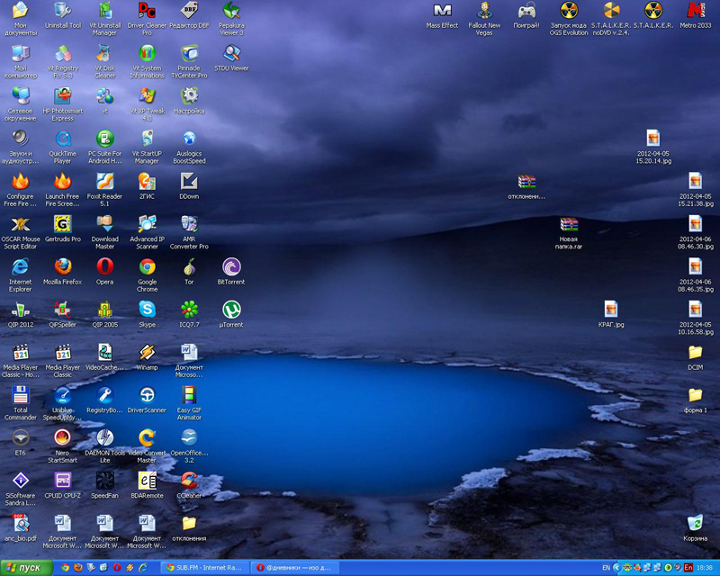Select the 2ГИС desktop icon
The width and height of the screenshot is (720, 576).
click(x=148, y=186)
